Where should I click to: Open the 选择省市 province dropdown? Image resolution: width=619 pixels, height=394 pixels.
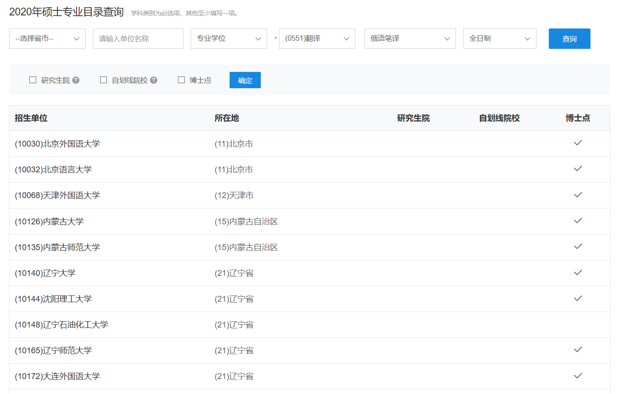pos(47,38)
